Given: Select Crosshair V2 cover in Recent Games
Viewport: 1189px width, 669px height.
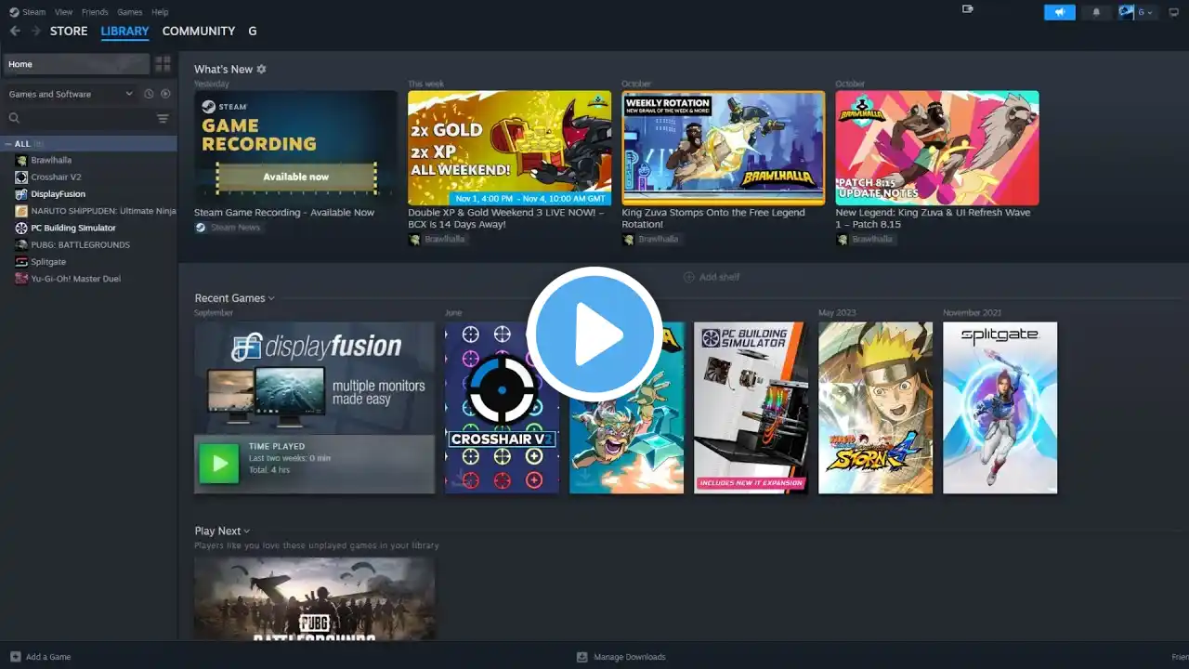Looking at the screenshot, I should point(502,408).
